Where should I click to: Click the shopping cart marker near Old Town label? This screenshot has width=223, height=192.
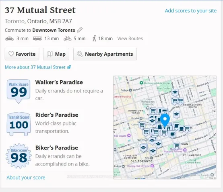177,146
